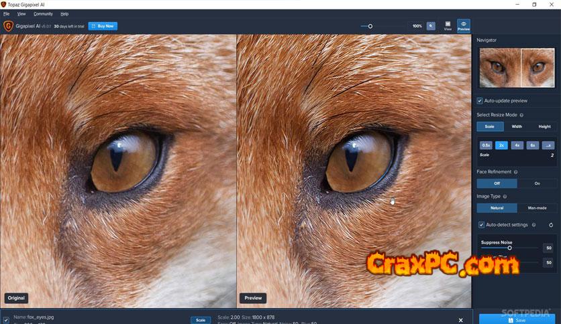Open help icon next to Select Resize Mode
561x324 pixels.
tap(521, 115)
